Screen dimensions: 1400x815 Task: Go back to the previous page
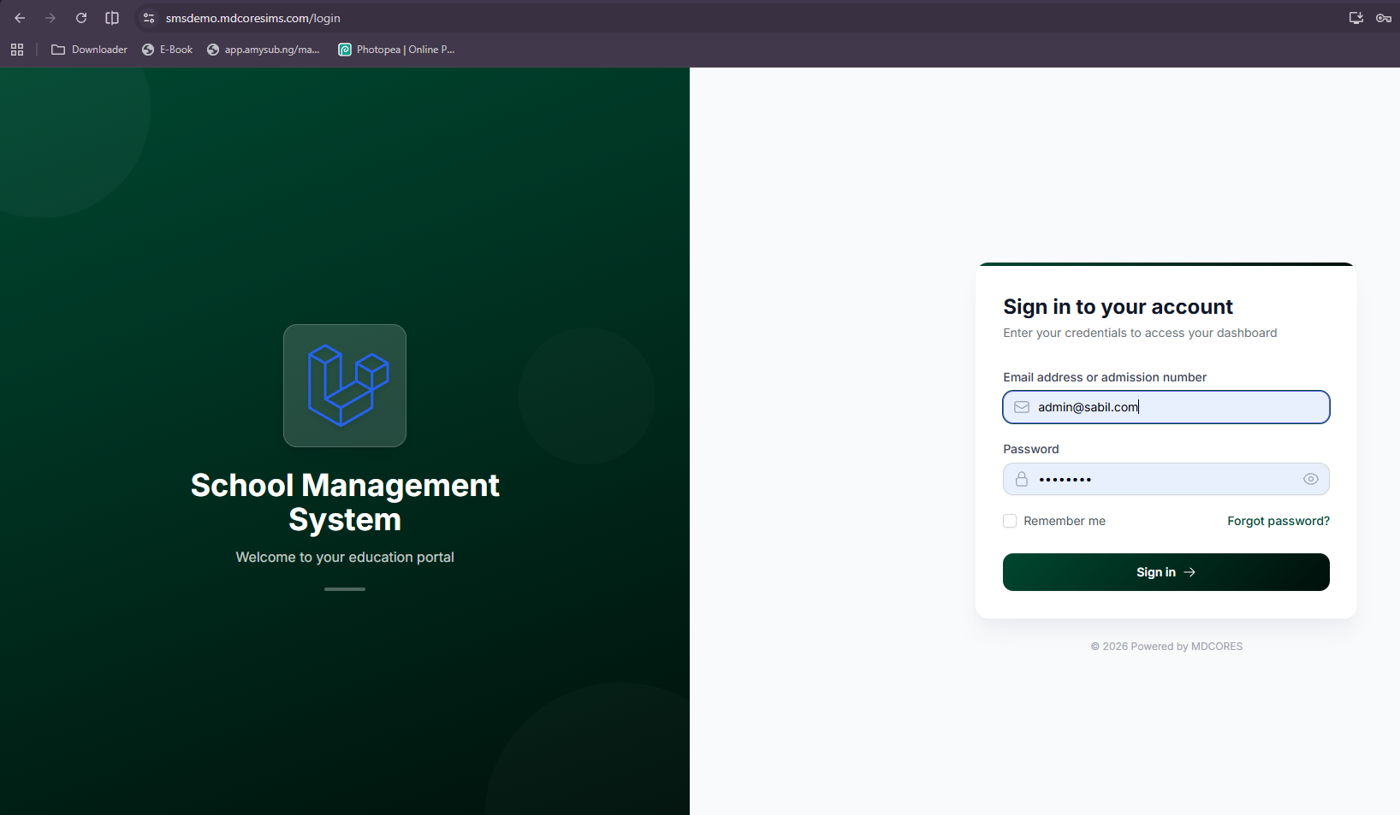[x=20, y=18]
